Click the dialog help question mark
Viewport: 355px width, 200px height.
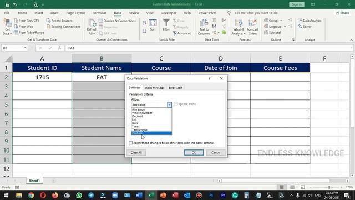pos(210,78)
